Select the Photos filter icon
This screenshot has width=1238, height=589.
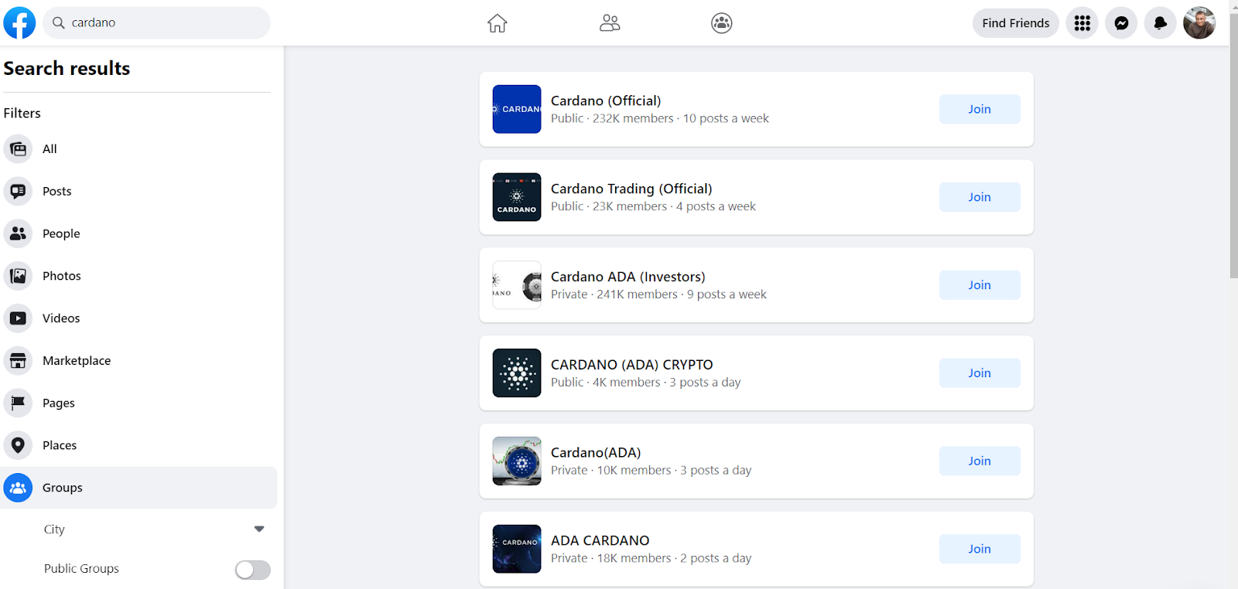(18, 276)
